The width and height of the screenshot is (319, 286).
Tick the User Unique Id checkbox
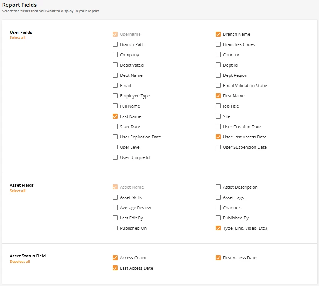115,157
